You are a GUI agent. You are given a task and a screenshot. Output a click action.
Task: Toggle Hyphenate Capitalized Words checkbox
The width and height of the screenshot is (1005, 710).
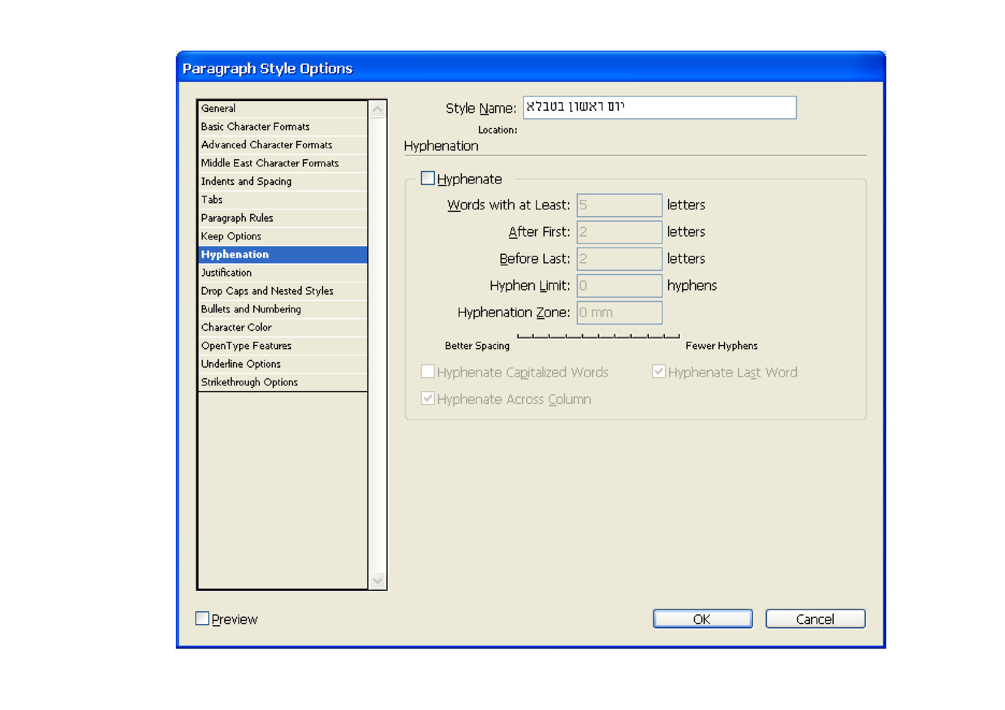(427, 371)
